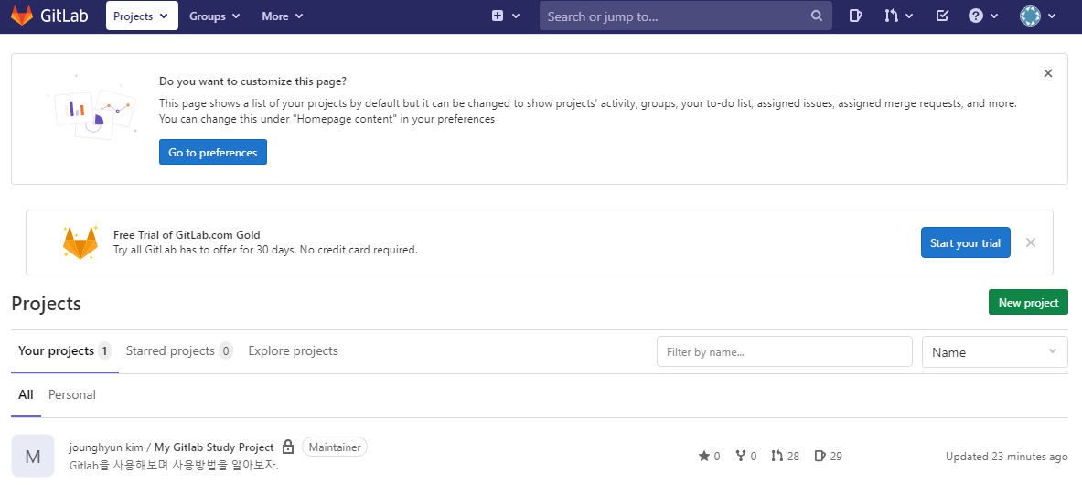The height and width of the screenshot is (485, 1082).
Task: Dismiss the customize page banner
Action: 1048,73
